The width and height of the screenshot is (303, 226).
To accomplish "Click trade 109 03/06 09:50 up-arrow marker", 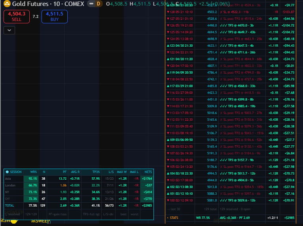I will (168, 140).
